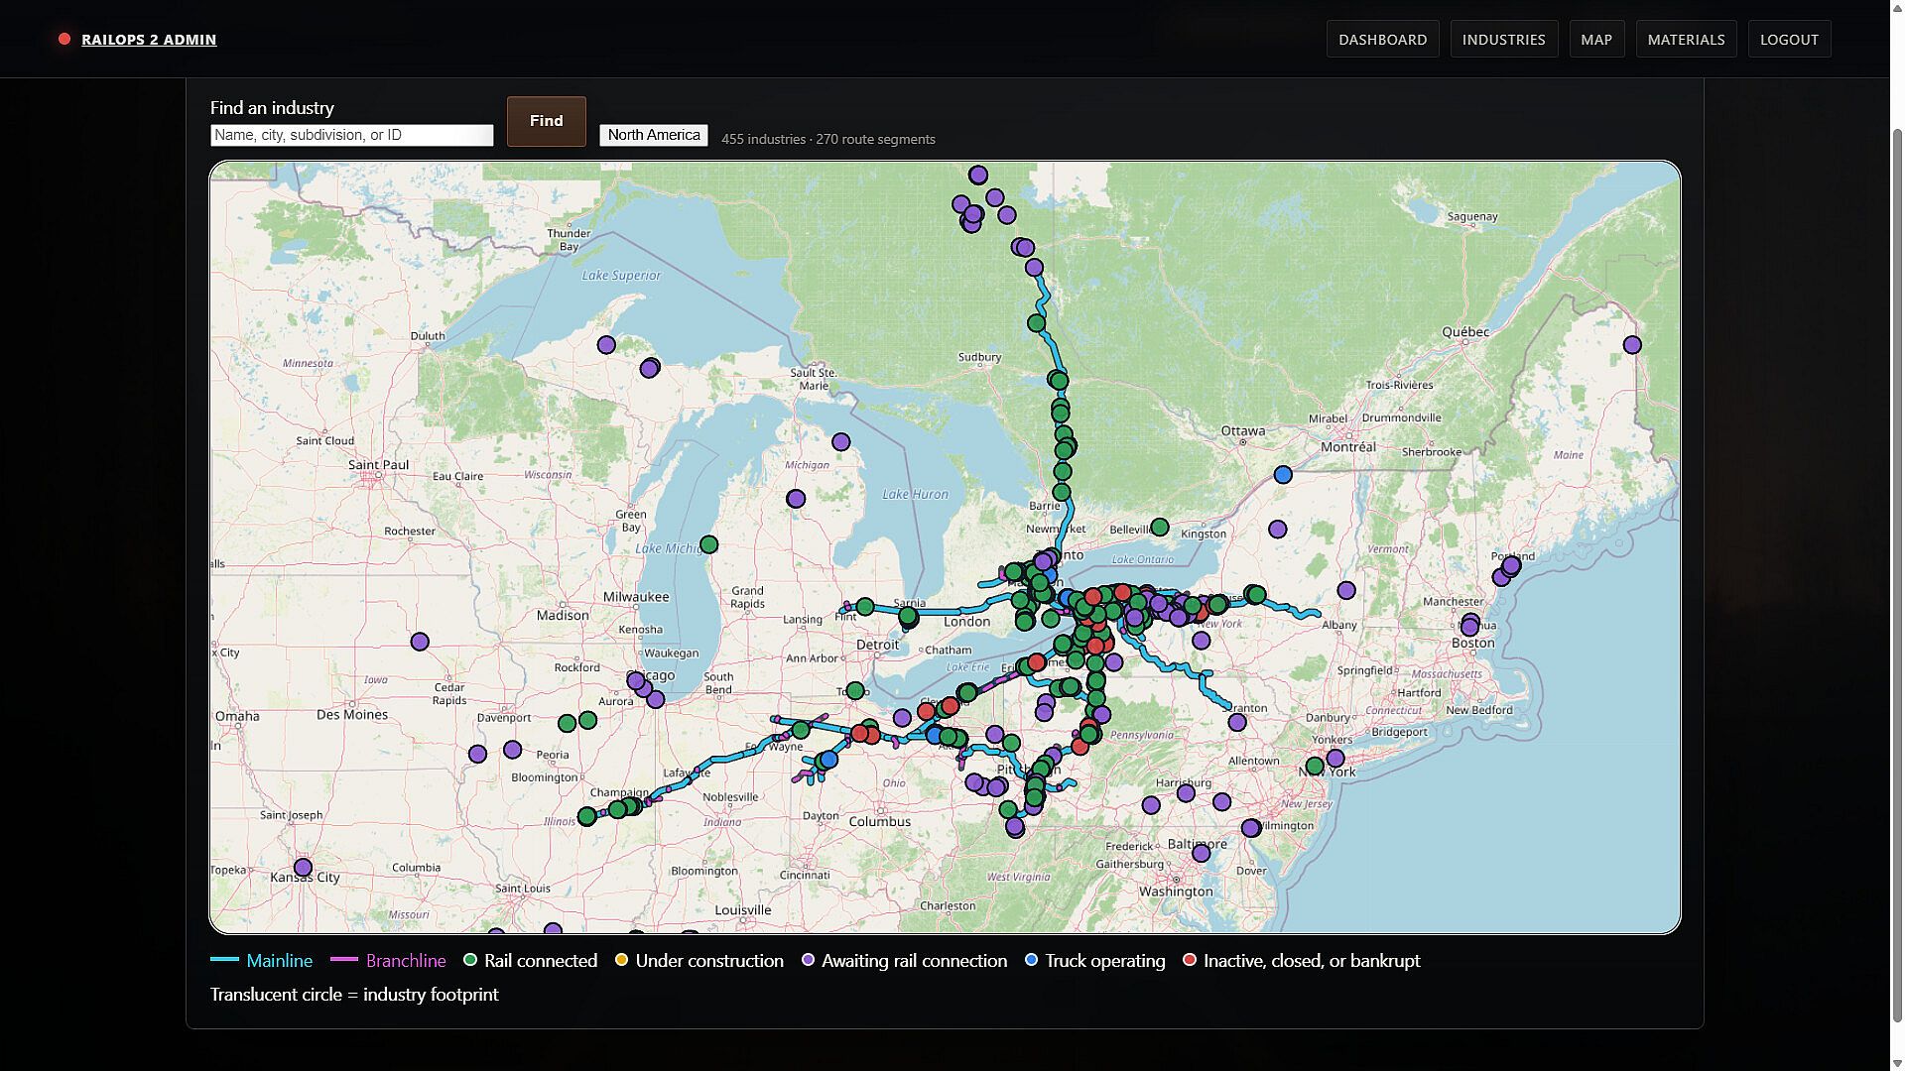Click the Logout button
The width and height of the screenshot is (1905, 1071).
coord(1789,40)
